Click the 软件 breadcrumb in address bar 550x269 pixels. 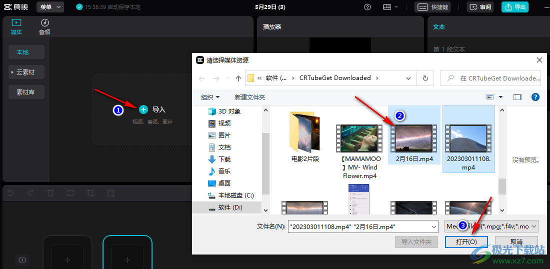pyautogui.click(x=276, y=78)
